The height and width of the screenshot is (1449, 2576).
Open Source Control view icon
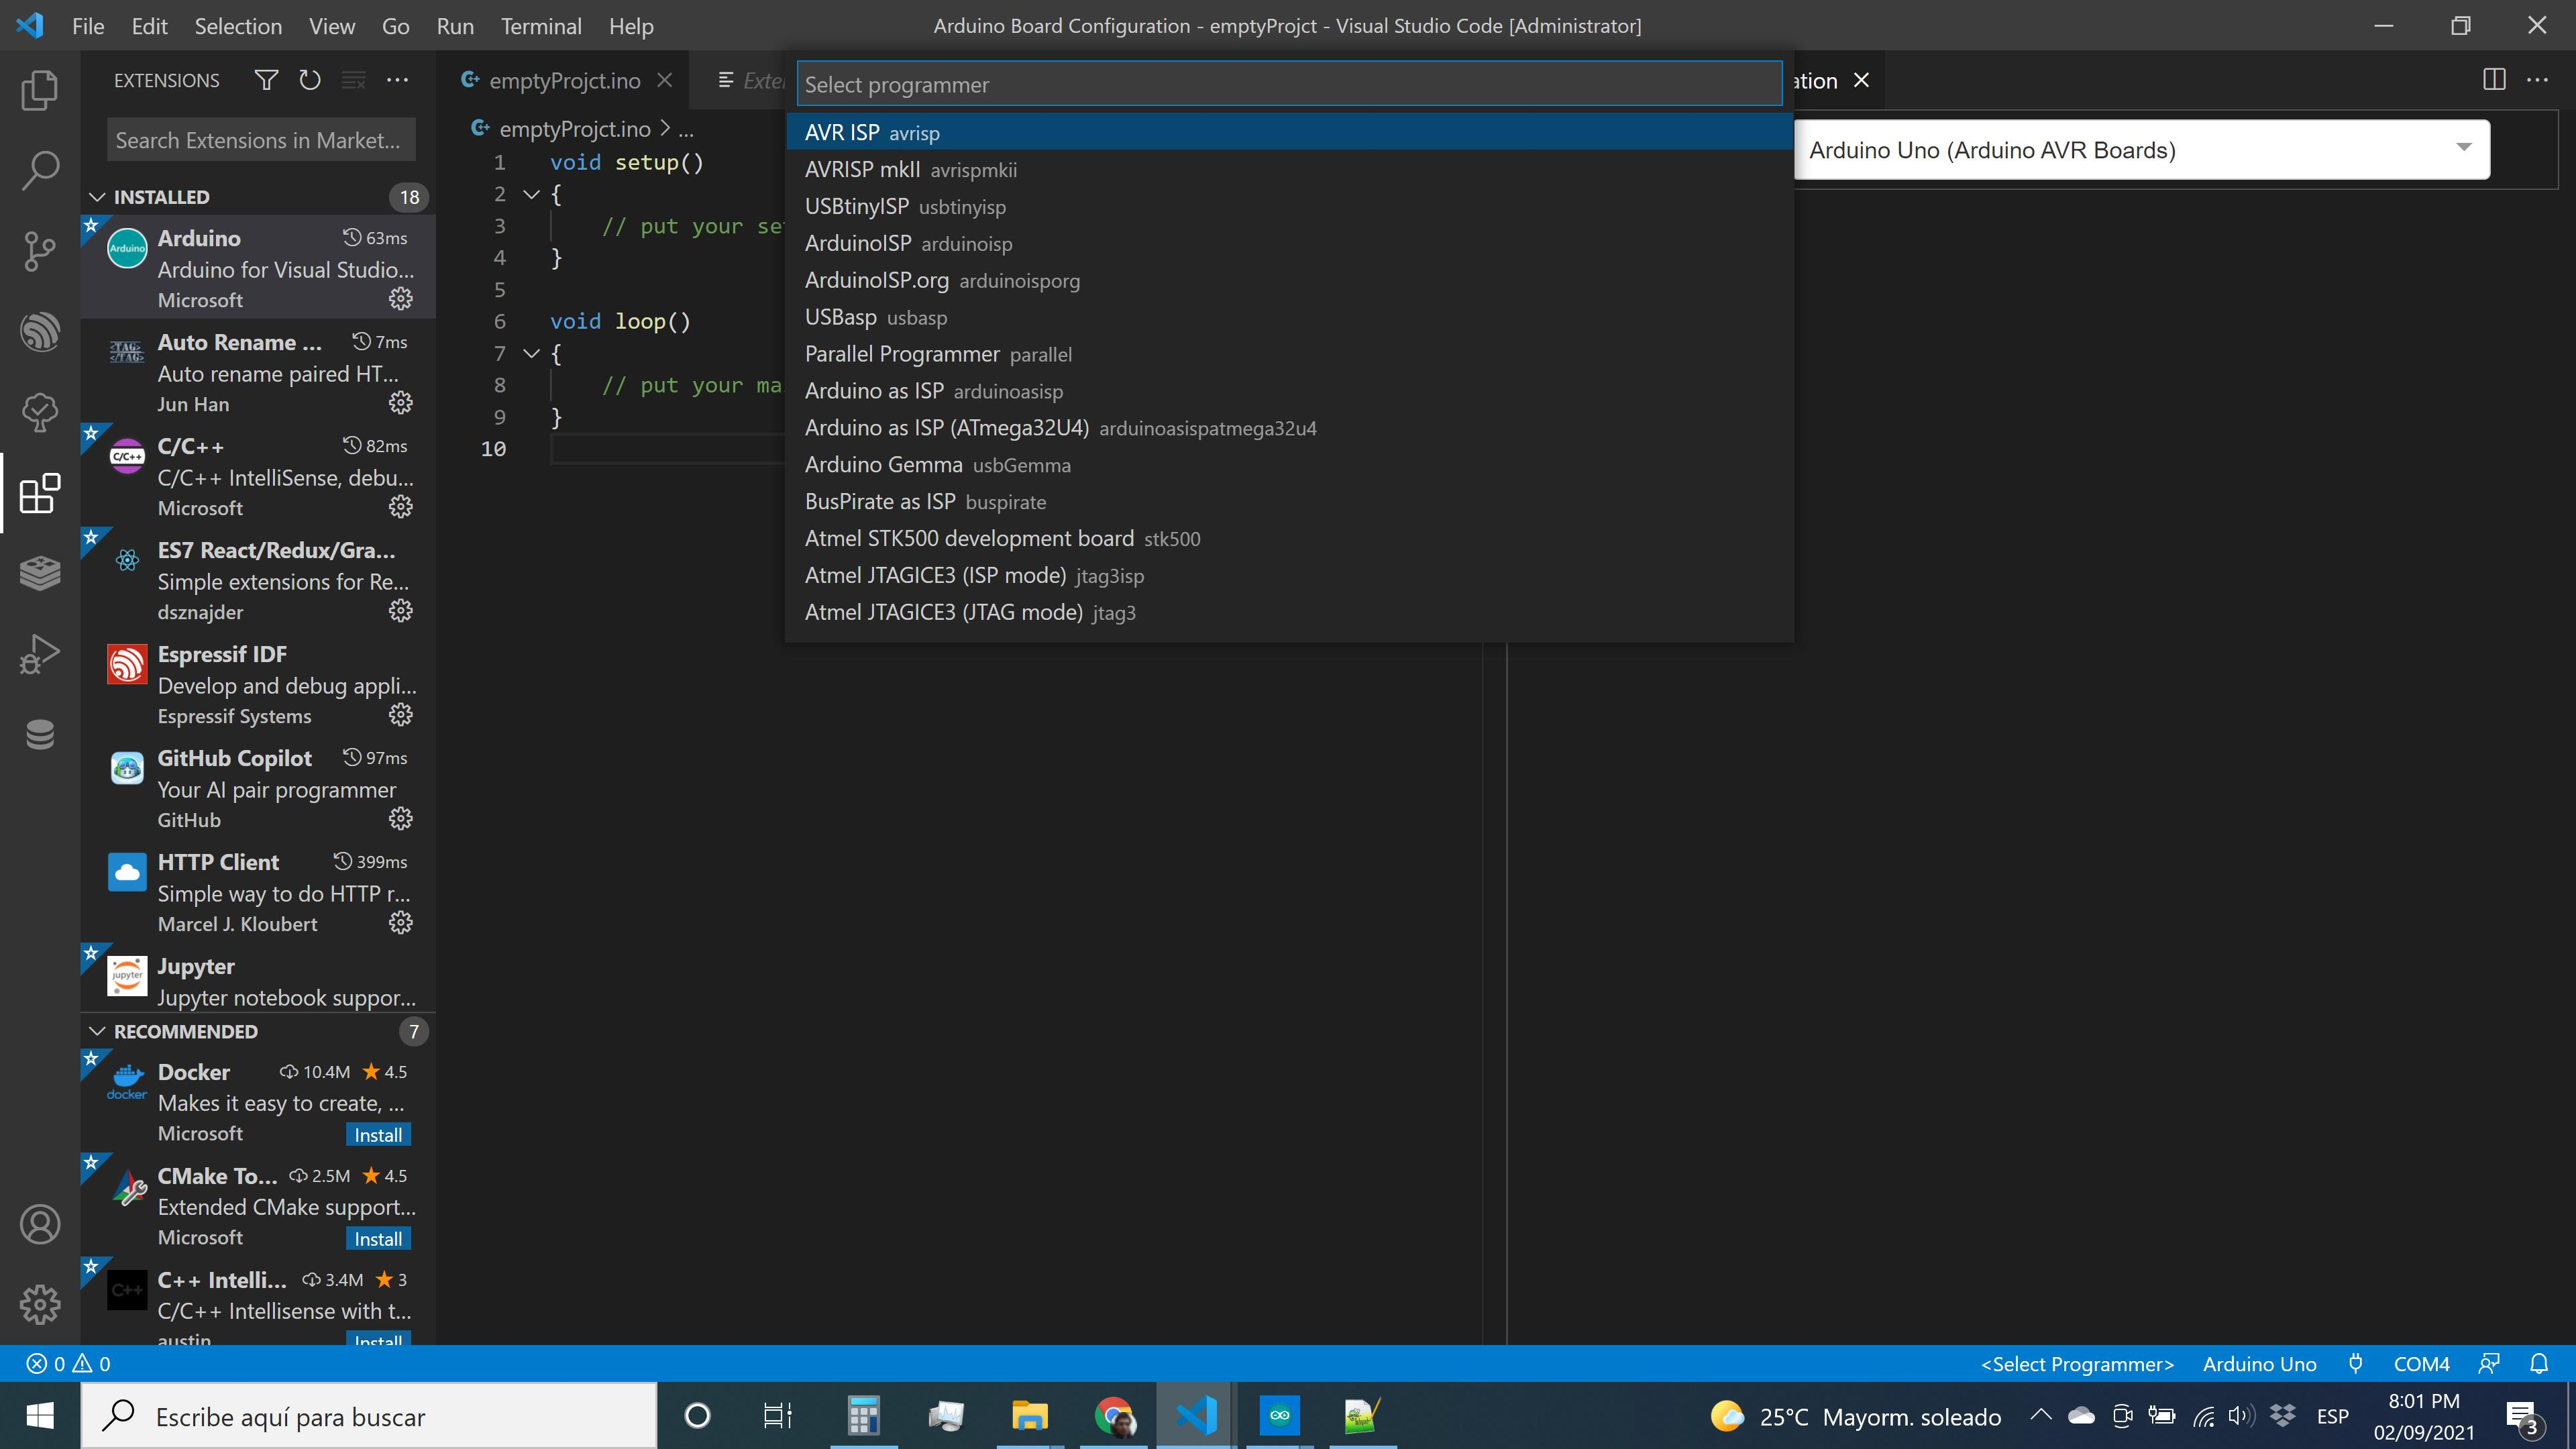click(40, 251)
